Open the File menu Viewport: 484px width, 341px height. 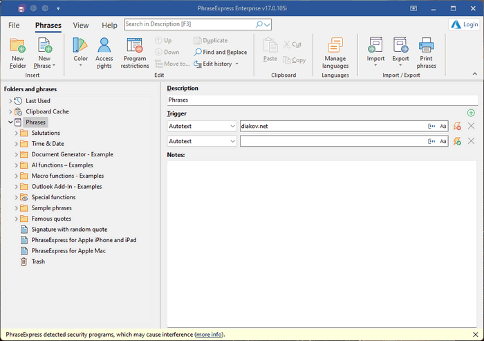pyautogui.click(x=14, y=25)
